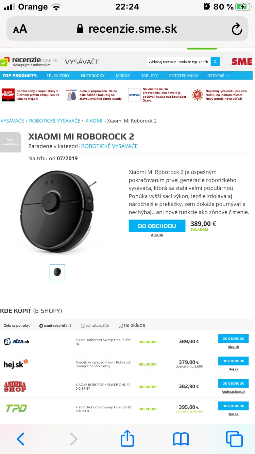The height and width of the screenshot is (454, 255).
Task: Open the Safari bookmarks book icon
Action: click(x=181, y=439)
